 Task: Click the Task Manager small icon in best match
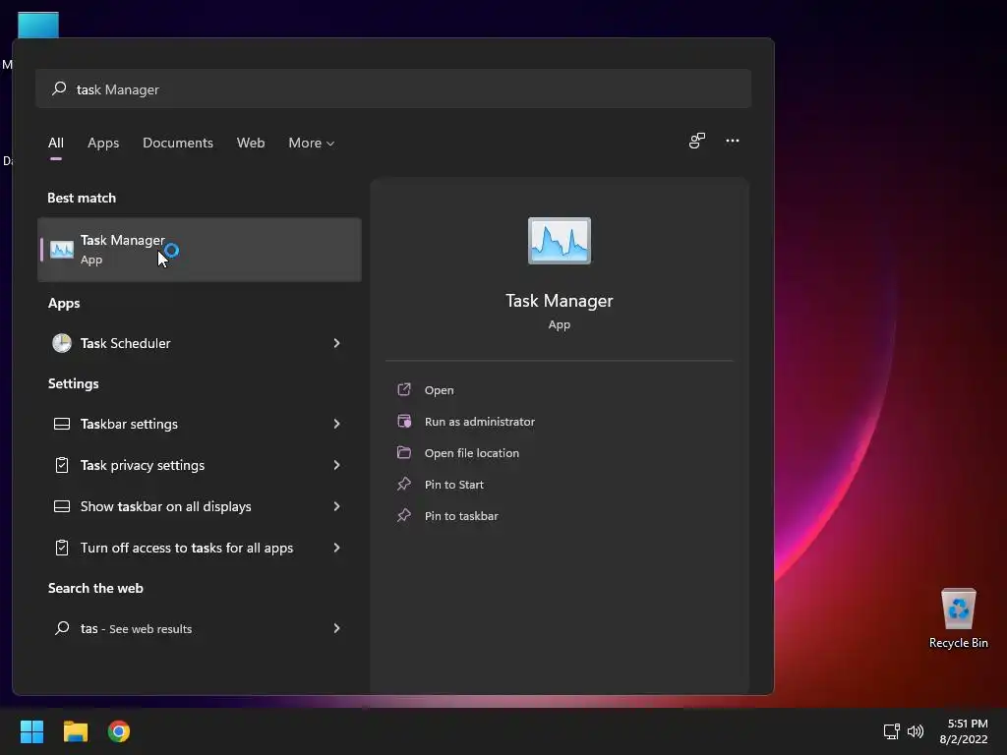click(62, 250)
